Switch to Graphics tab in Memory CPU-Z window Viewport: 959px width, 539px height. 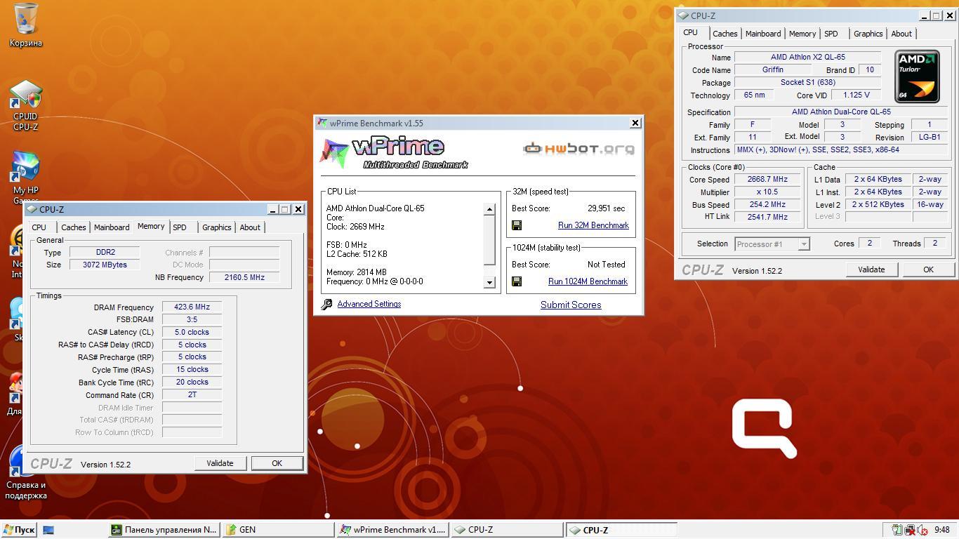pyautogui.click(x=216, y=227)
